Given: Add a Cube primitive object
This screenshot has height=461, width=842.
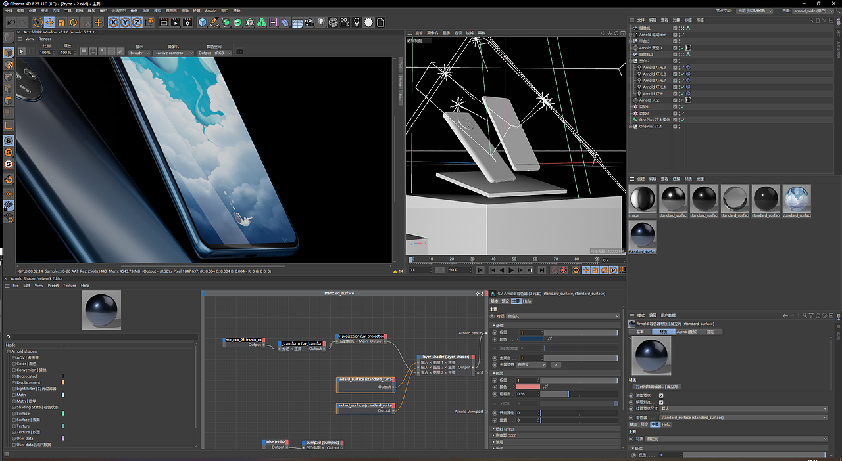Looking at the screenshot, I should click(203, 22).
